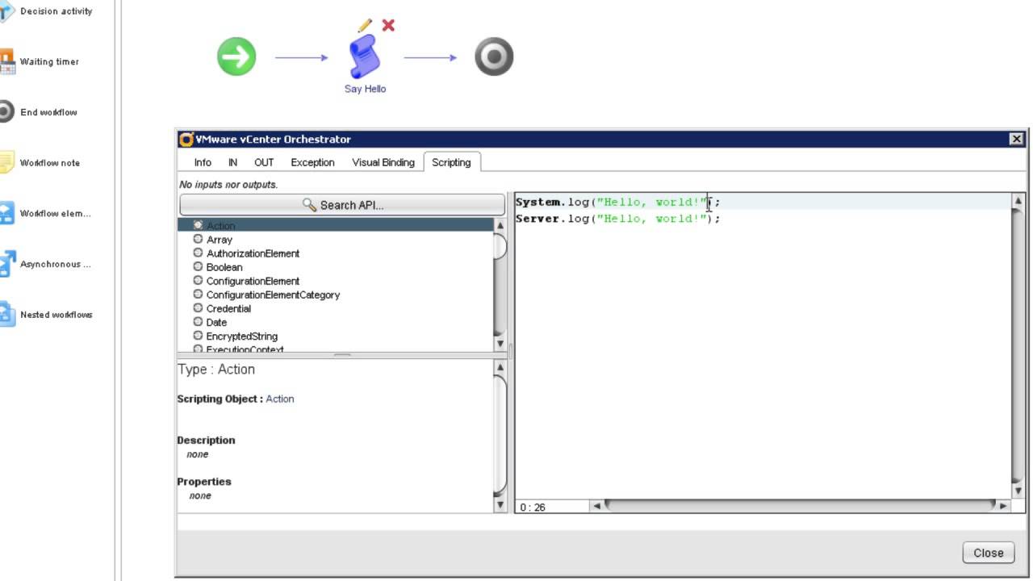Select the Decision activity palette icon
1033x581 pixels.
(6, 11)
